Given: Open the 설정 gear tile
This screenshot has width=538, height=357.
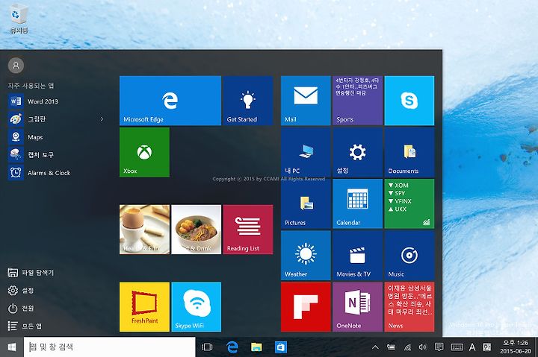Looking at the screenshot, I should tap(357, 152).
